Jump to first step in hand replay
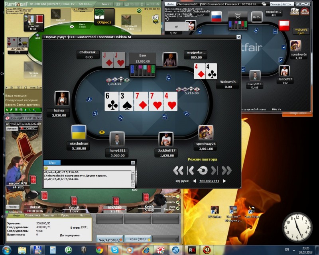Image resolution: width=319 pixels, height=255 pixels. (x=178, y=171)
